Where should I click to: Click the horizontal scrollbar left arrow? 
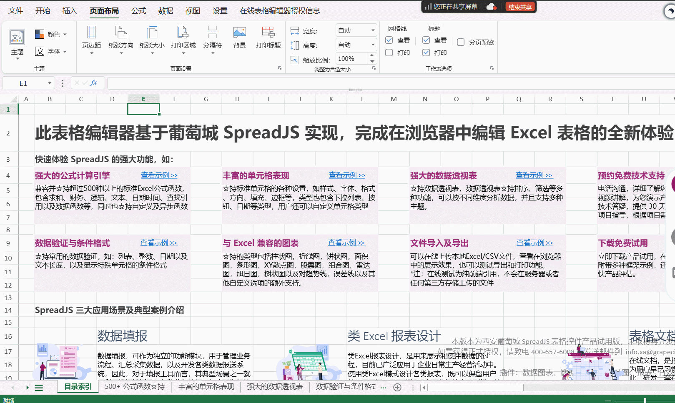pos(424,388)
